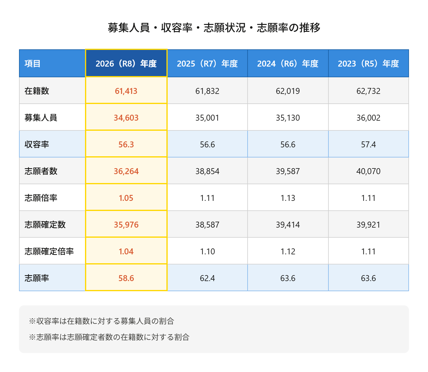This screenshot has height=372, width=428.
Task: Click the 志願者数 row label
Action: click(x=41, y=171)
